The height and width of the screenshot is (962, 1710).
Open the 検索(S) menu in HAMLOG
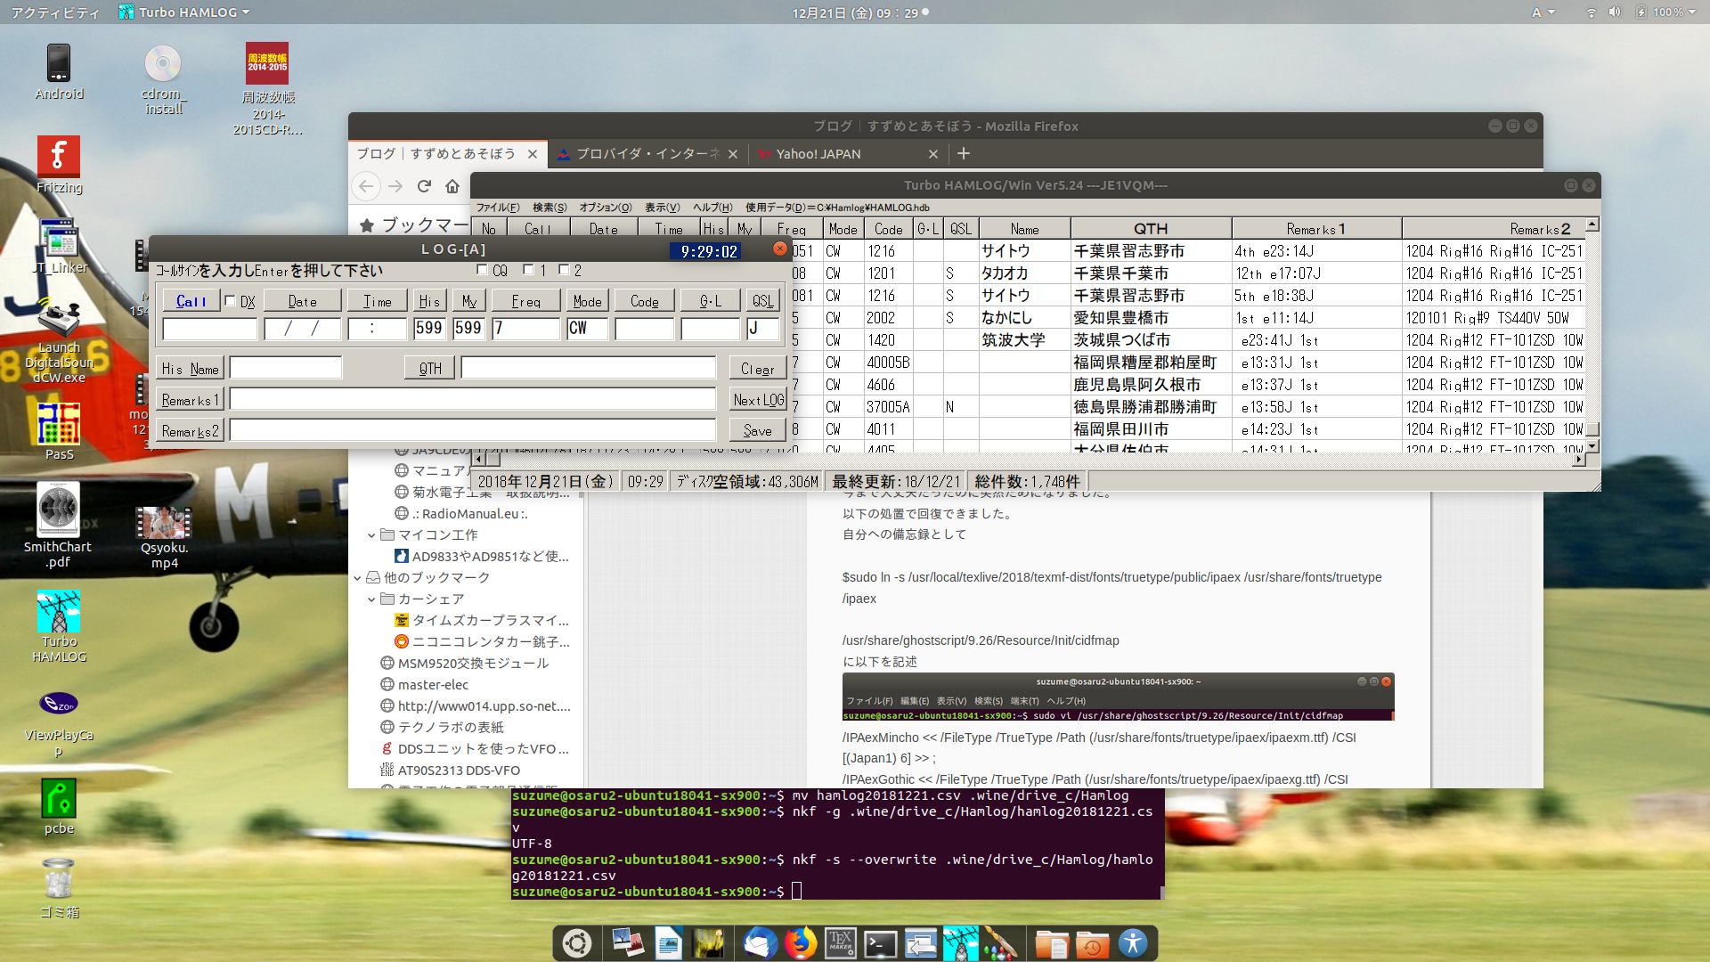click(550, 208)
